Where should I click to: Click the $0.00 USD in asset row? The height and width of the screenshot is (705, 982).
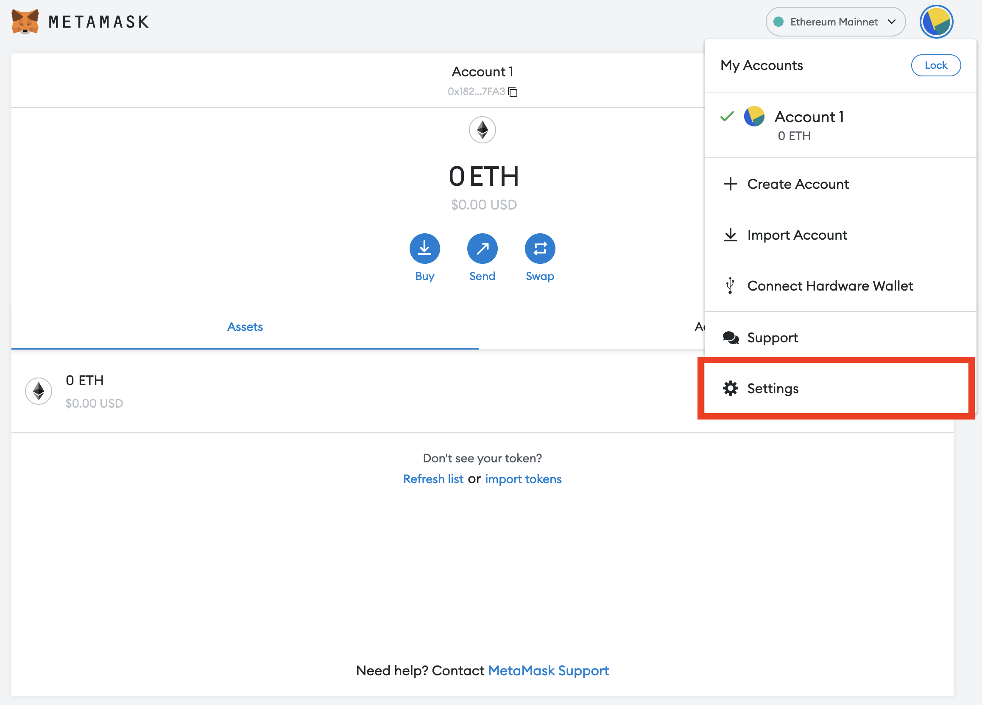point(95,403)
